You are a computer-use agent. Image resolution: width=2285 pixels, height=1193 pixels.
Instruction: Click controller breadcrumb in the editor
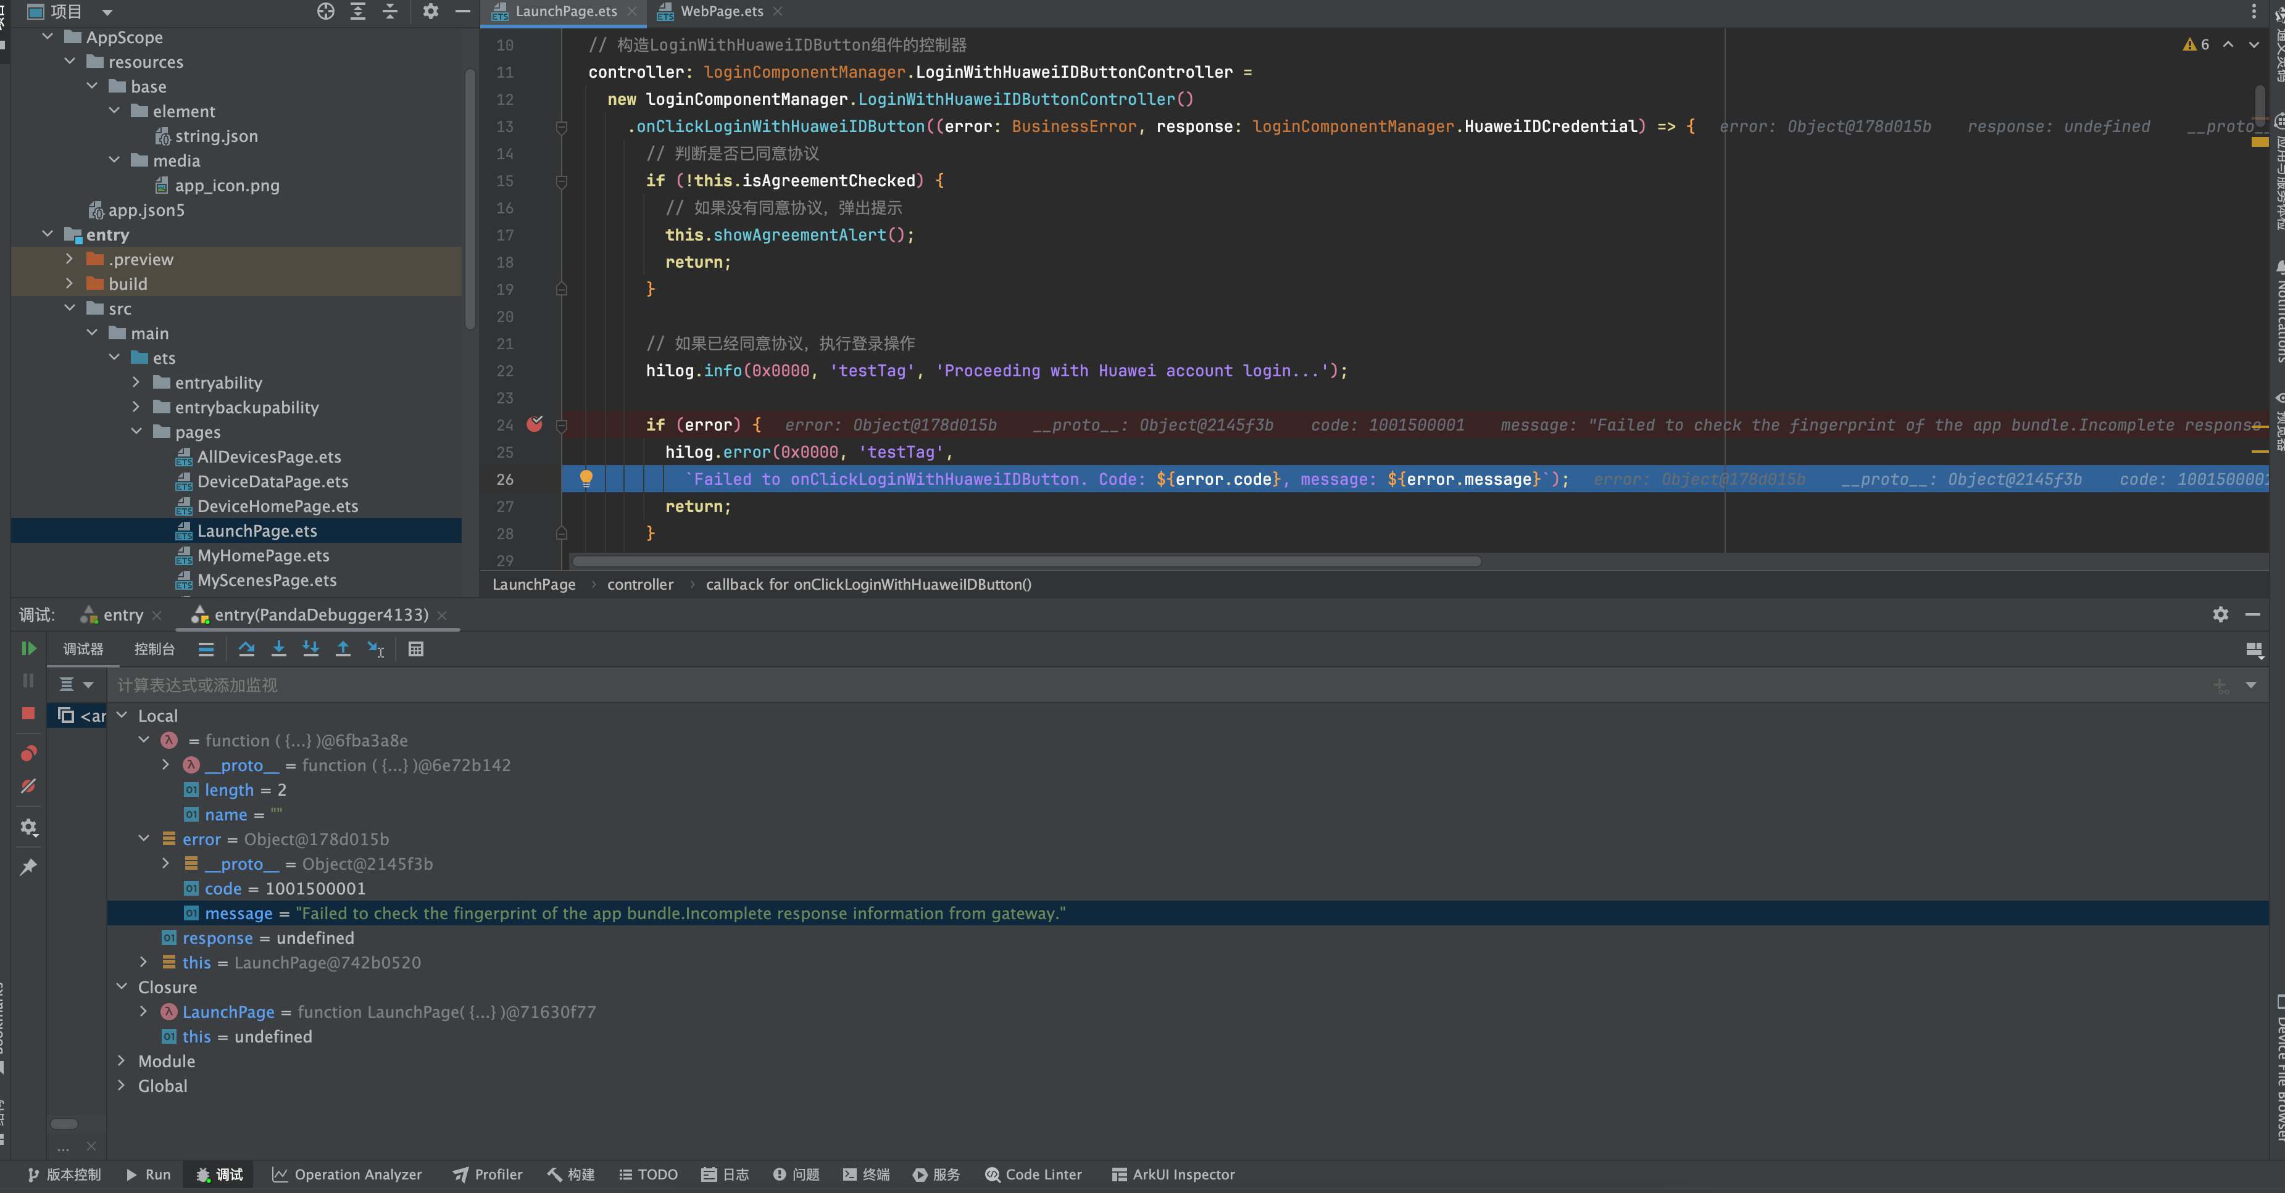(639, 584)
